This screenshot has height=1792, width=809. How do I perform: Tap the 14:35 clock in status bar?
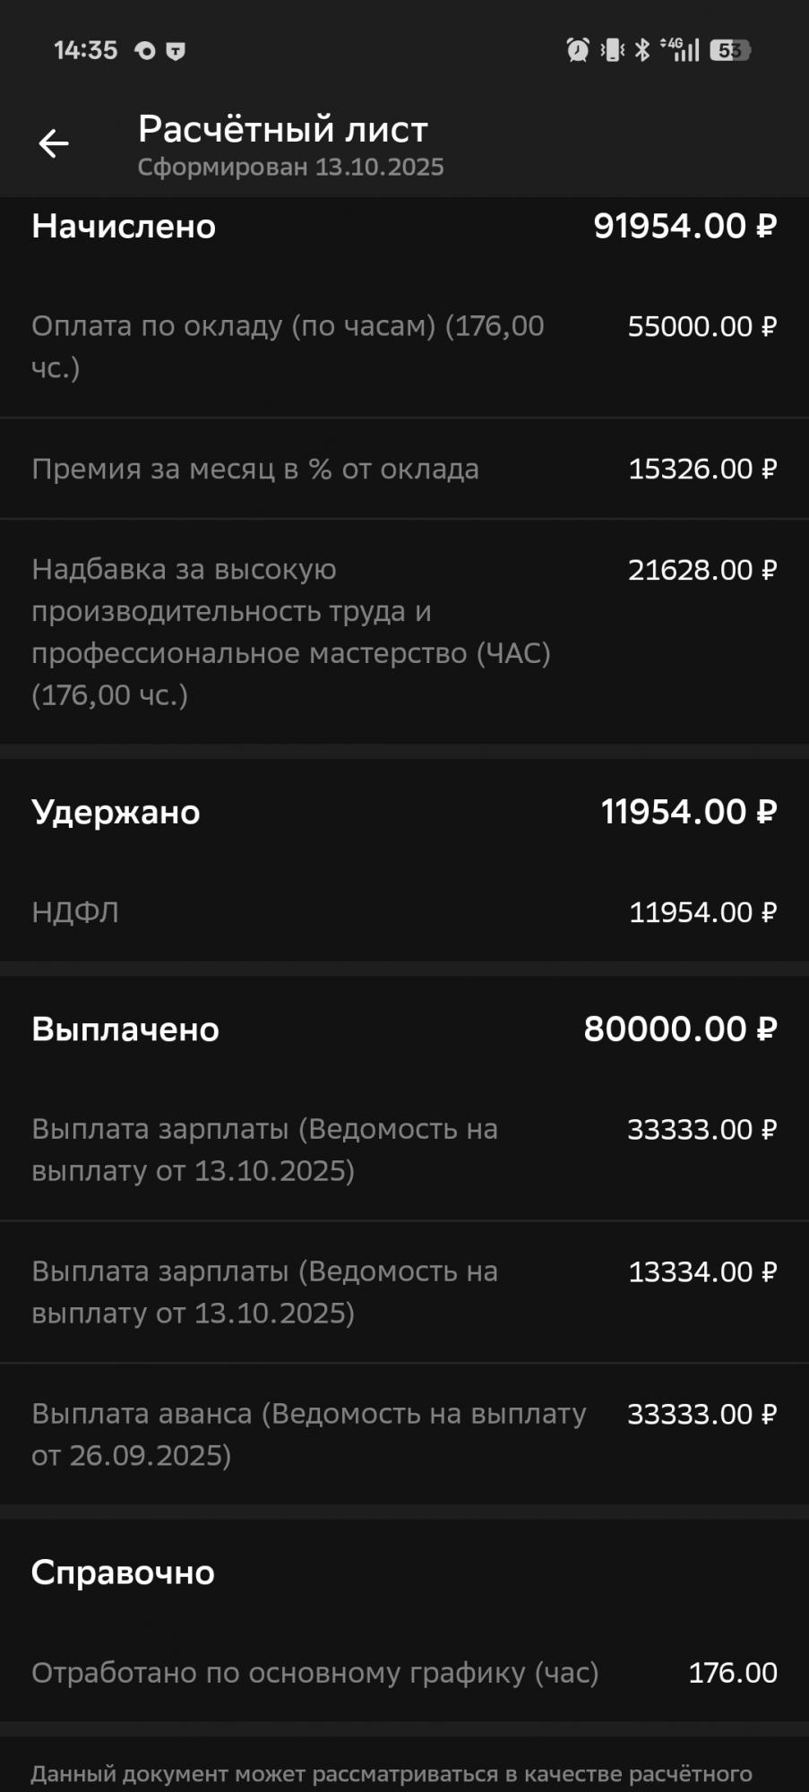click(85, 50)
